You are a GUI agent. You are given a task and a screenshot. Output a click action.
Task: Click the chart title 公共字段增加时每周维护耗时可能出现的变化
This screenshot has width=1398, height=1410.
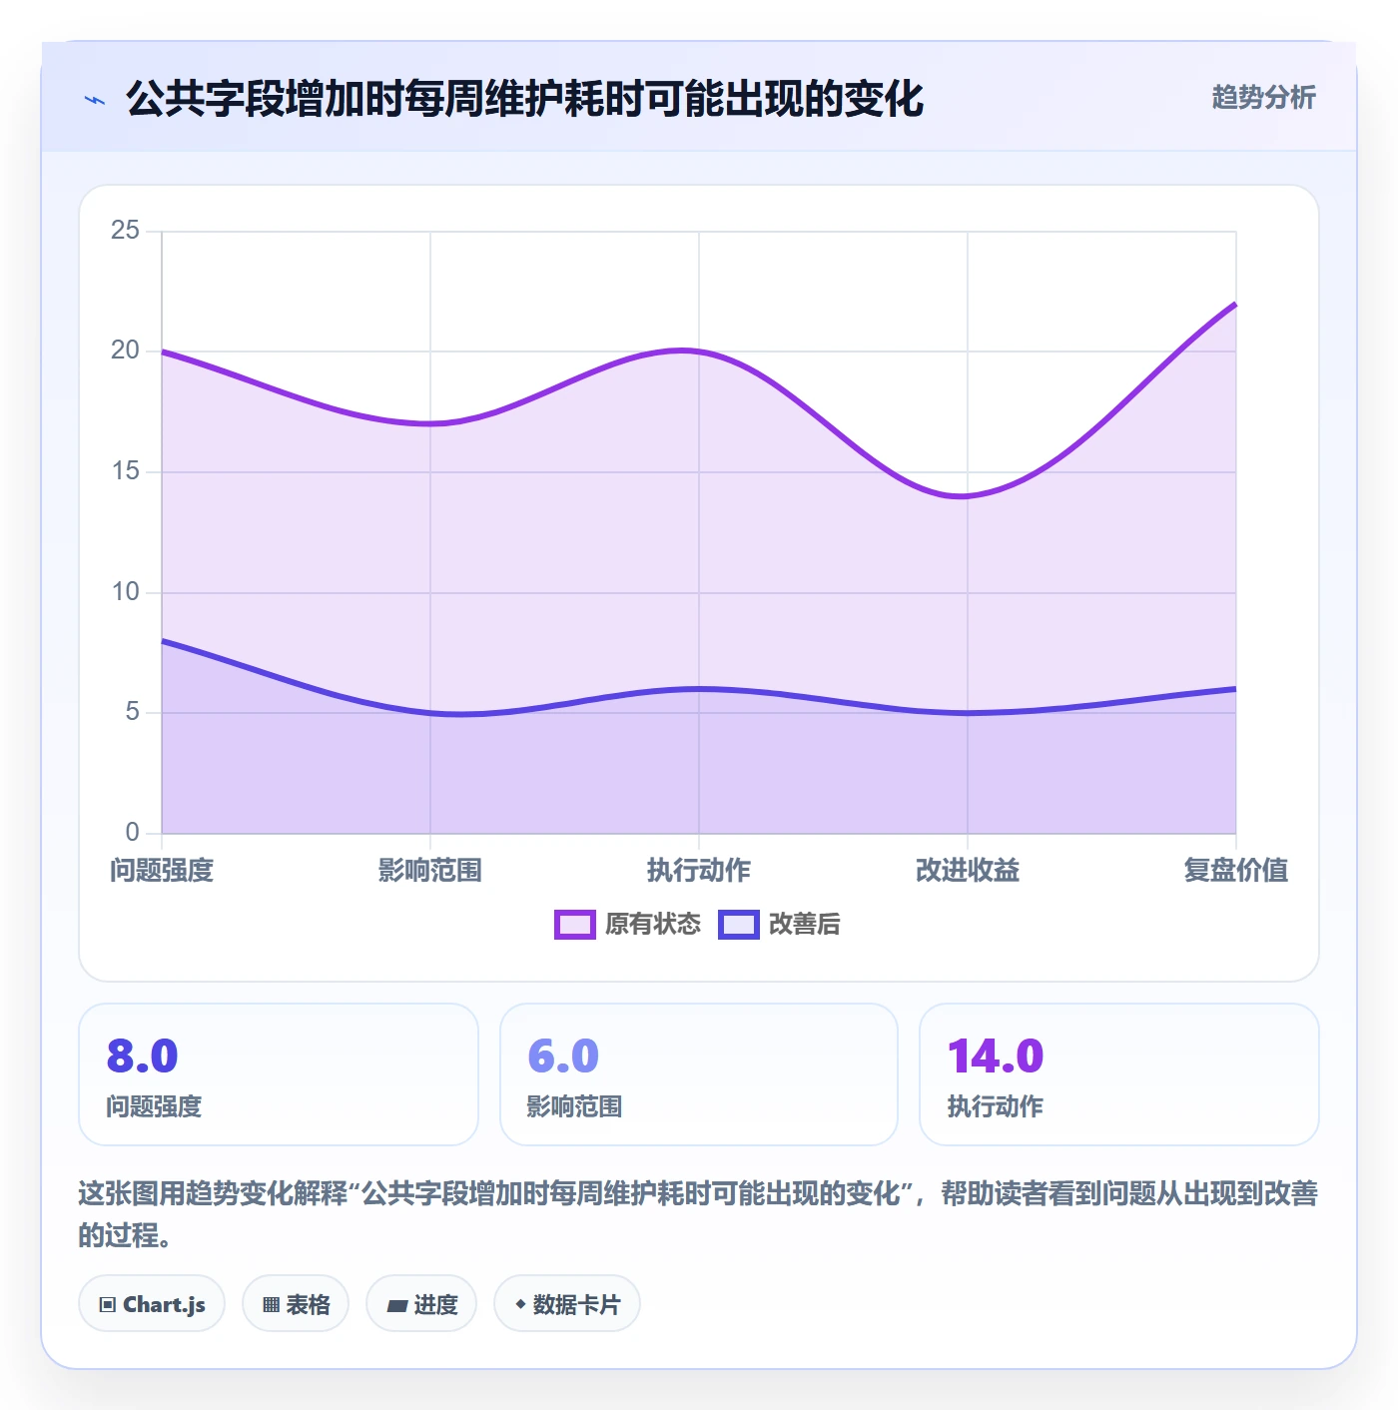(x=525, y=99)
